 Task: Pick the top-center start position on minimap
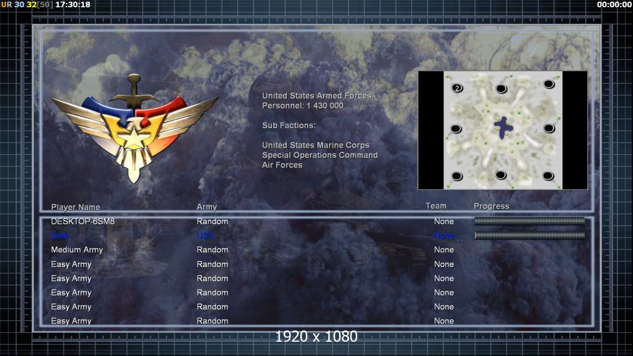[x=501, y=88]
